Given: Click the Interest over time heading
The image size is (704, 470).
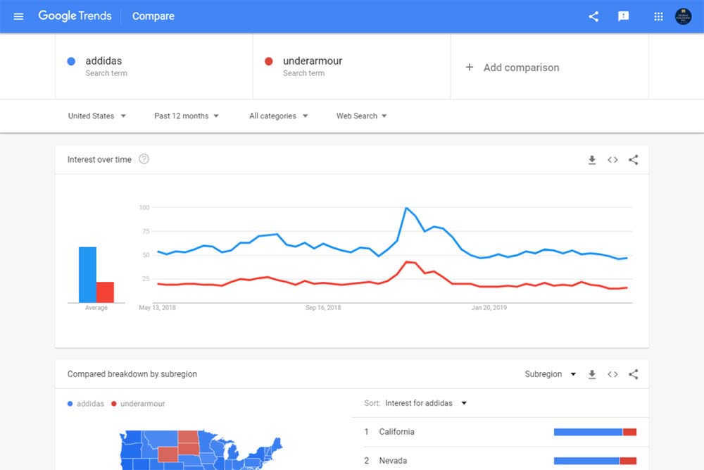Looking at the screenshot, I should (x=99, y=159).
